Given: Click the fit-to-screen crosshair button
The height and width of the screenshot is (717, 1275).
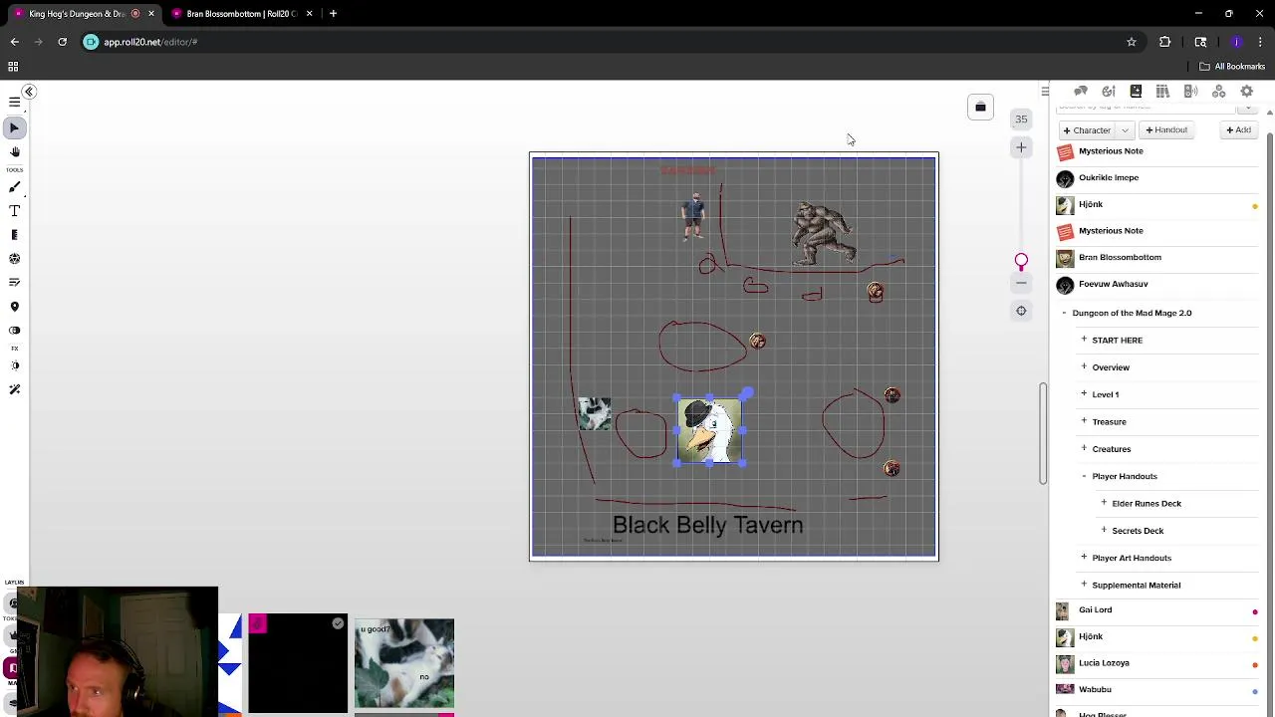Looking at the screenshot, I should point(1021,311).
